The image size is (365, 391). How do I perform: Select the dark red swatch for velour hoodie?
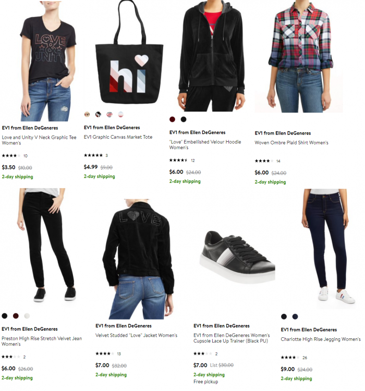point(172,119)
